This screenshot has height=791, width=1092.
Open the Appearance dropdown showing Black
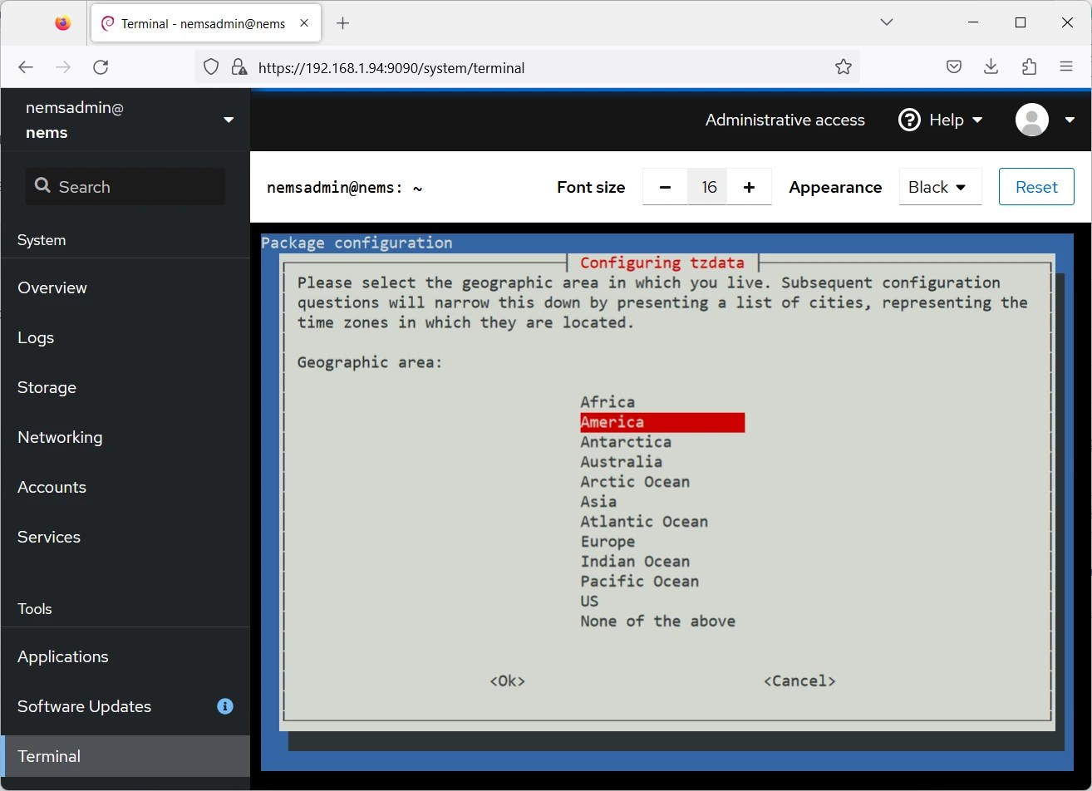click(x=940, y=186)
